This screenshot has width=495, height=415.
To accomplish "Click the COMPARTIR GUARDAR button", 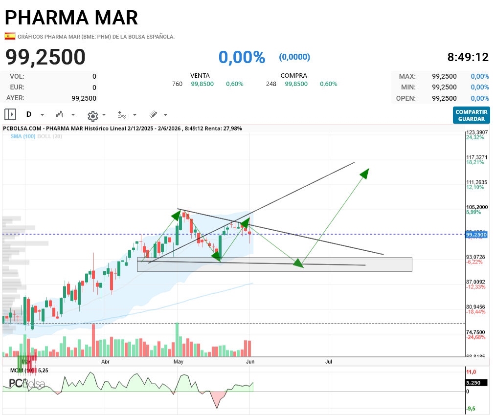I will 472,115.
